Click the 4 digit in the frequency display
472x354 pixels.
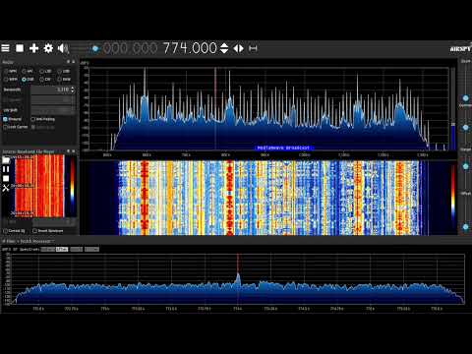tap(186, 48)
